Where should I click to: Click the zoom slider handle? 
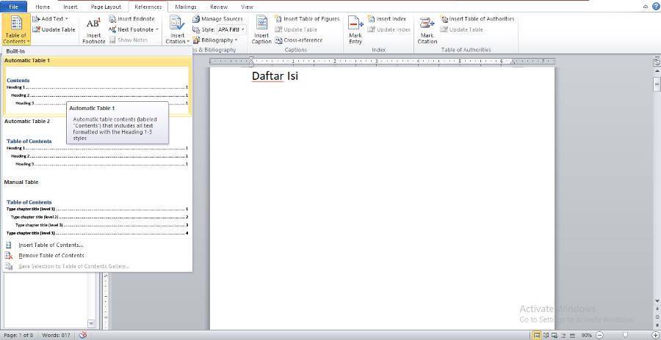point(625,336)
